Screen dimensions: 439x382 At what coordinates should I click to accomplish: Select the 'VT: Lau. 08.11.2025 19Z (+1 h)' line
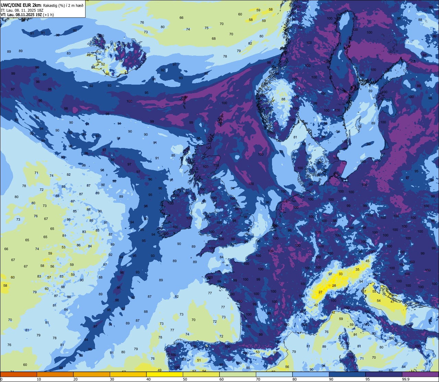(x=27, y=15)
